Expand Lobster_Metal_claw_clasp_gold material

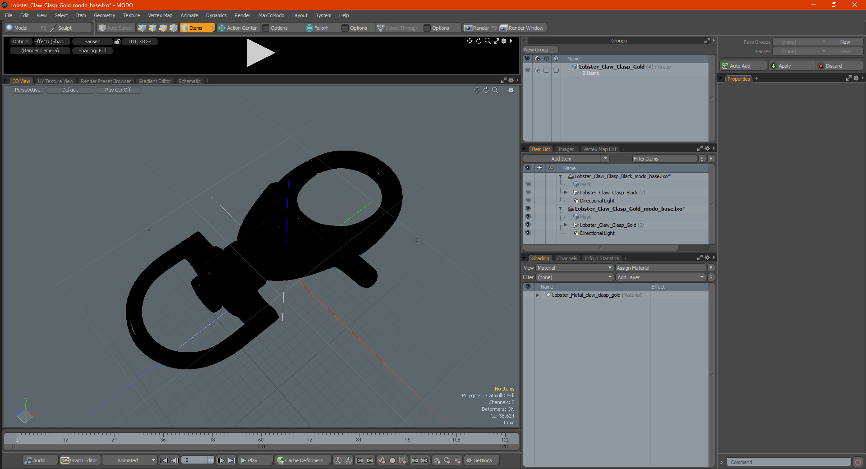[x=538, y=295]
